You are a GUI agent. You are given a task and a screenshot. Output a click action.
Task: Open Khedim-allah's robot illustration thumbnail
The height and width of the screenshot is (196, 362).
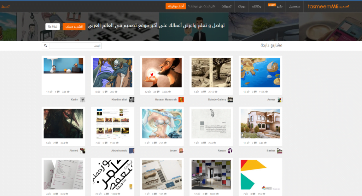coord(113,73)
